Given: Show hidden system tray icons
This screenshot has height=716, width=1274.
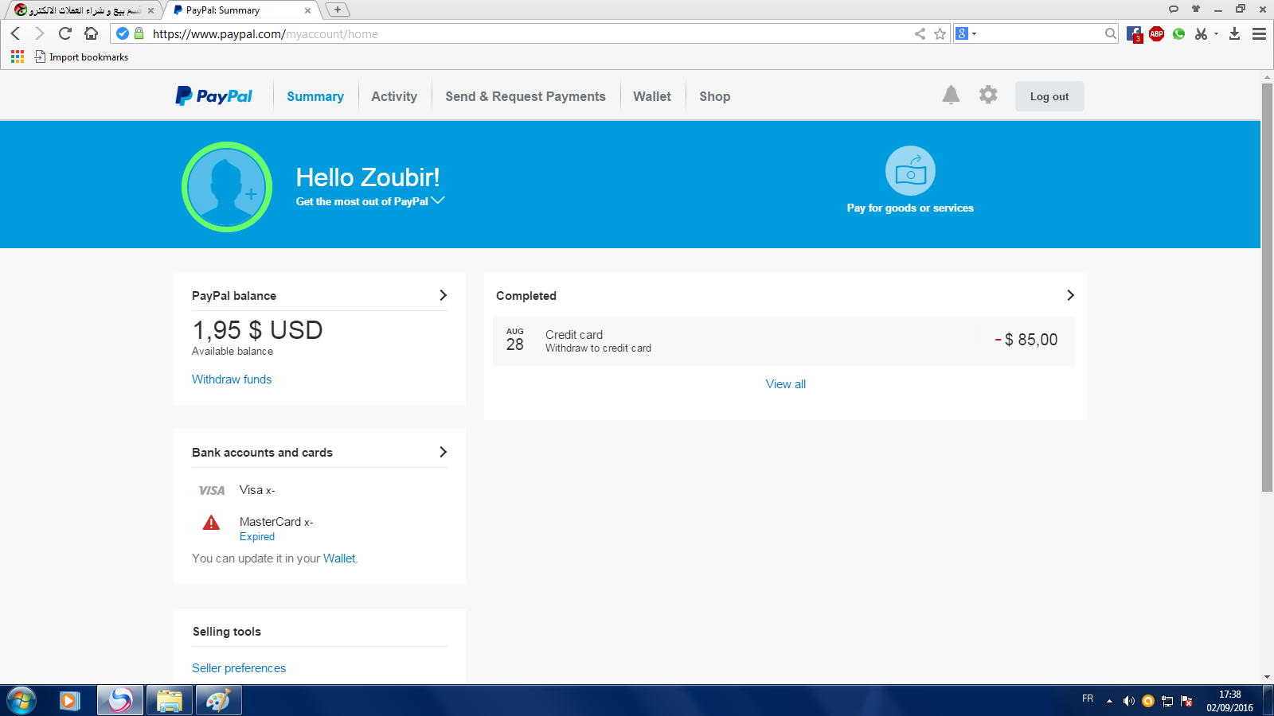Looking at the screenshot, I should click(x=1109, y=701).
